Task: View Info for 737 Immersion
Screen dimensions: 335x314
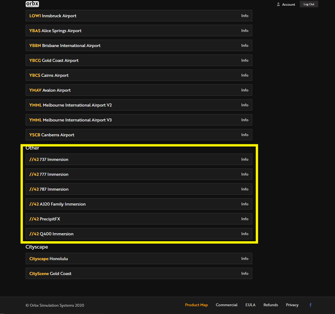Action: coord(245,159)
